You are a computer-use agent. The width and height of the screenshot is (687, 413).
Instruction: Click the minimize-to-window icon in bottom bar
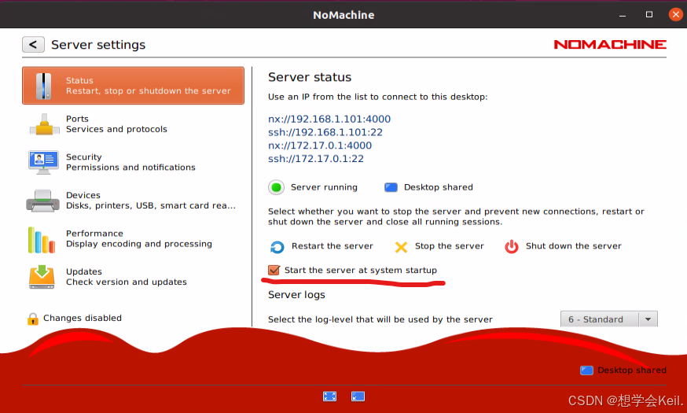[358, 396]
